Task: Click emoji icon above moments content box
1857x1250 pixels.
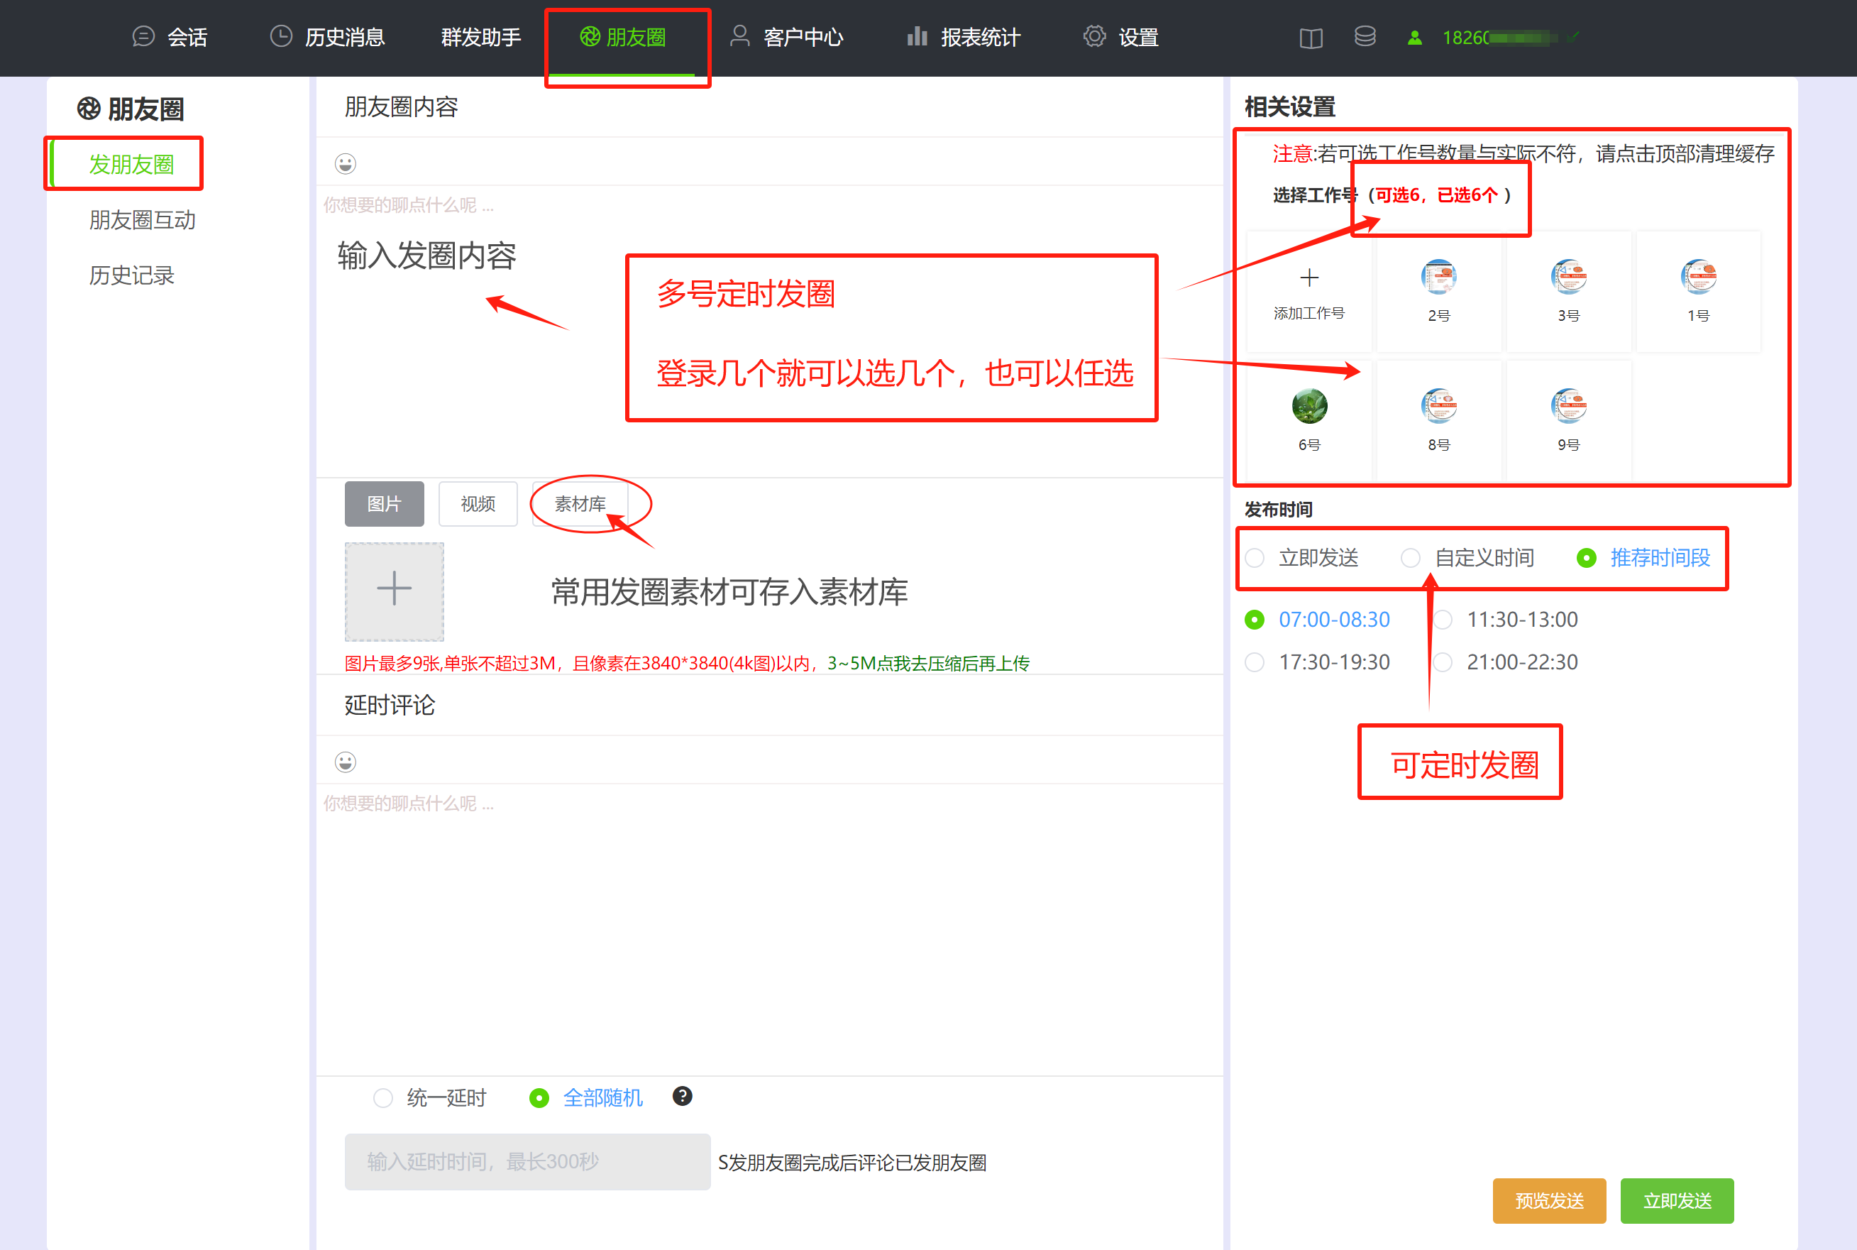Action: coord(345,164)
